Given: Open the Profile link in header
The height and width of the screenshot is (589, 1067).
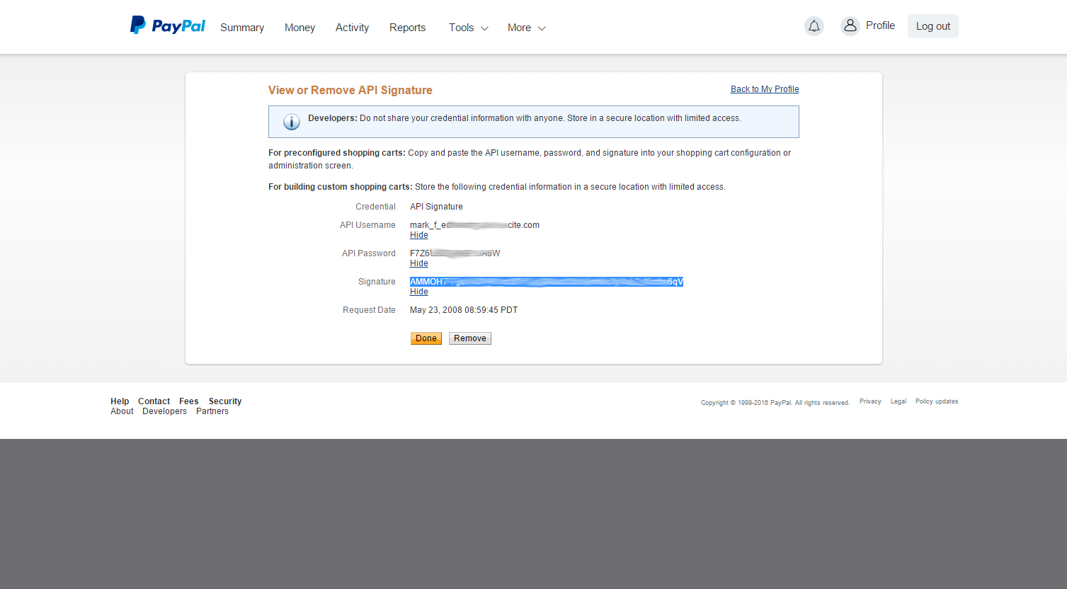Looking at the screenshot, I should 880,25.
